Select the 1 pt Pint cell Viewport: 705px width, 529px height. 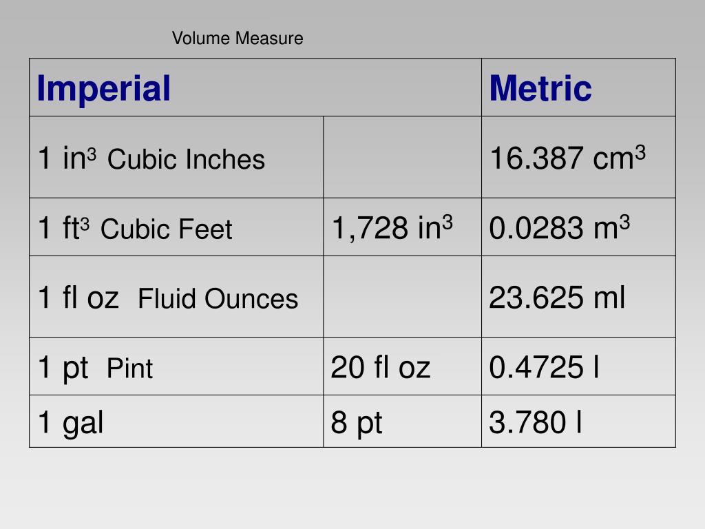click(x=176, y=366)
